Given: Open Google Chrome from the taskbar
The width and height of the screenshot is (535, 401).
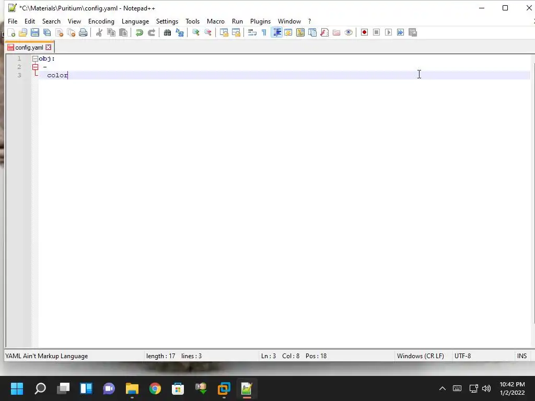Looking at the screenshot, I should tap(155, 388).
